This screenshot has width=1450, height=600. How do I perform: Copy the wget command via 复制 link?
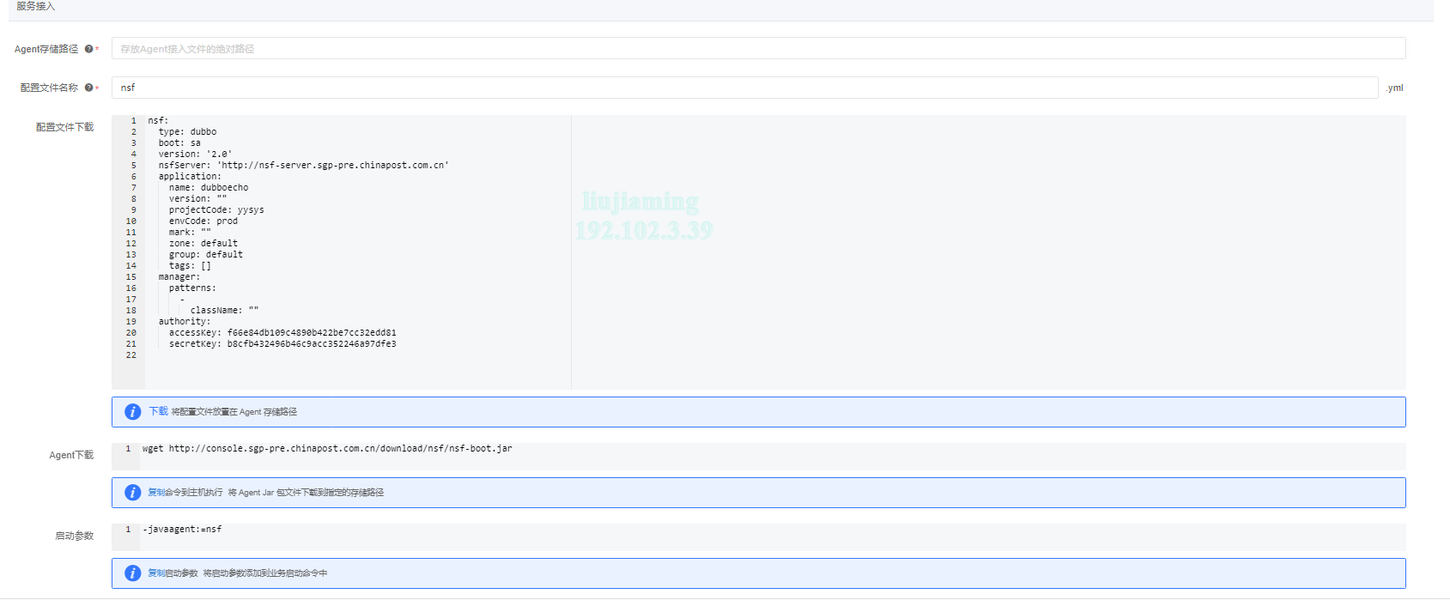tap(155, 493)
